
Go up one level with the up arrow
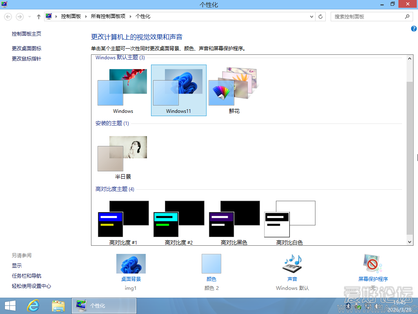pos(39,17)
